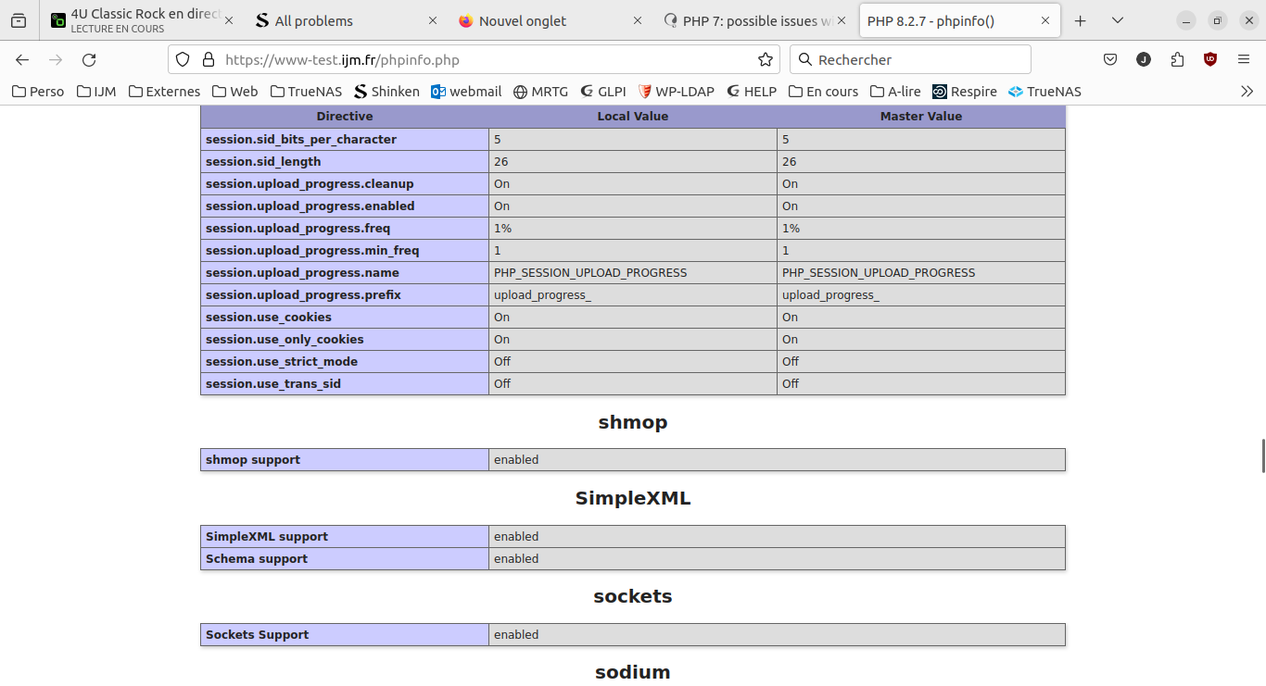Close the PHP 7 possible issues tab
The width and height of the screenshot is (1266, 686).
click(841, 20)
